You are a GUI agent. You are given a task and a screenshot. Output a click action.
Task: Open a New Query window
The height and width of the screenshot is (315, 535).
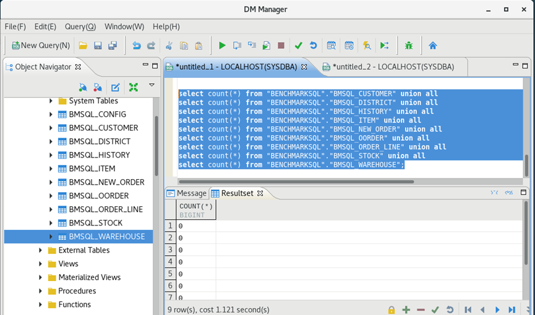[x=41, y=45]
